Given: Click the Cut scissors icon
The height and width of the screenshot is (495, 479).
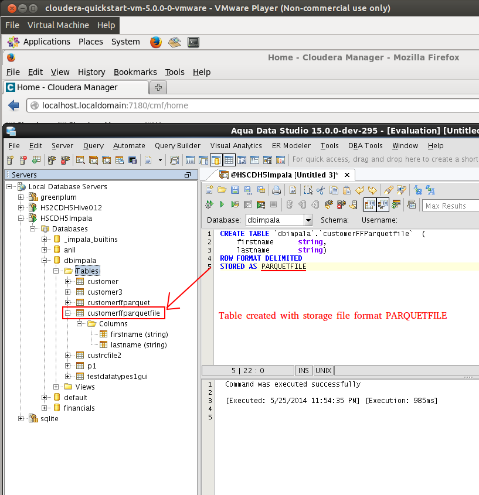Looking at the screenshot, I should click(x=321, y=190).
